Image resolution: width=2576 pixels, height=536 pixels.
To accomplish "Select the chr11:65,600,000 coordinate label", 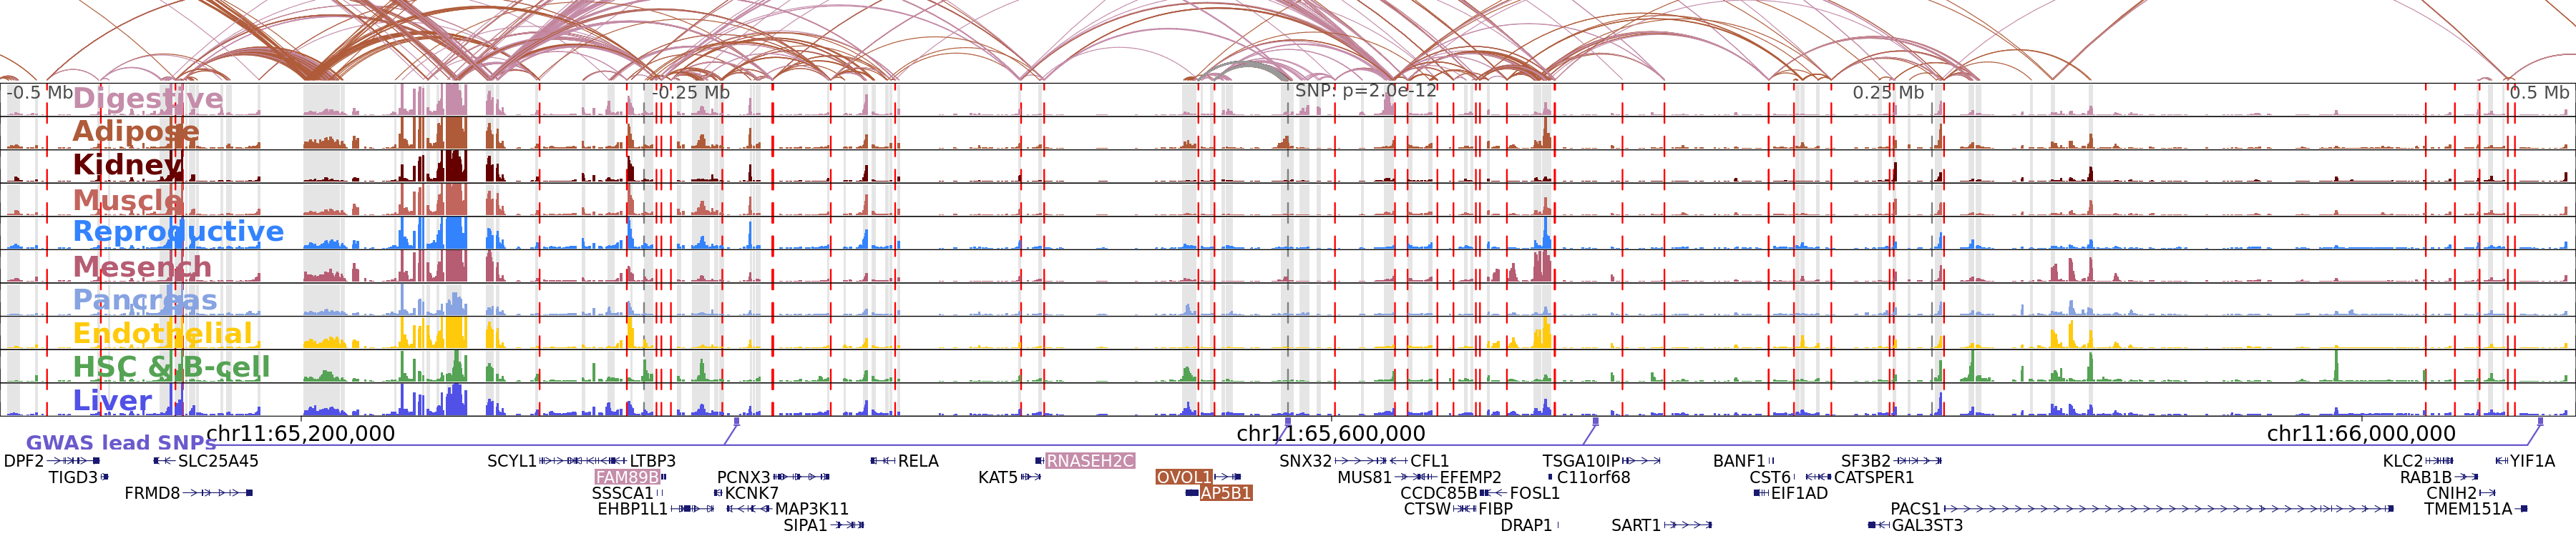I will pyautogui.click(x=1330, y=433).
